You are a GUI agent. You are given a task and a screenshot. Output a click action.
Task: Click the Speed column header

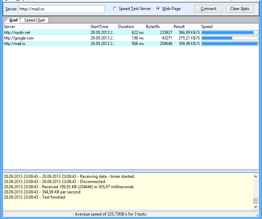click(x=229, y=27)
